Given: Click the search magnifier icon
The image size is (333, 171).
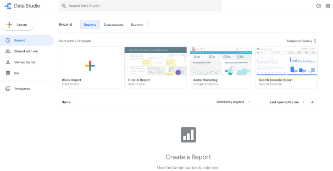Looking at the screenshot, I should (x=64, y=6).
